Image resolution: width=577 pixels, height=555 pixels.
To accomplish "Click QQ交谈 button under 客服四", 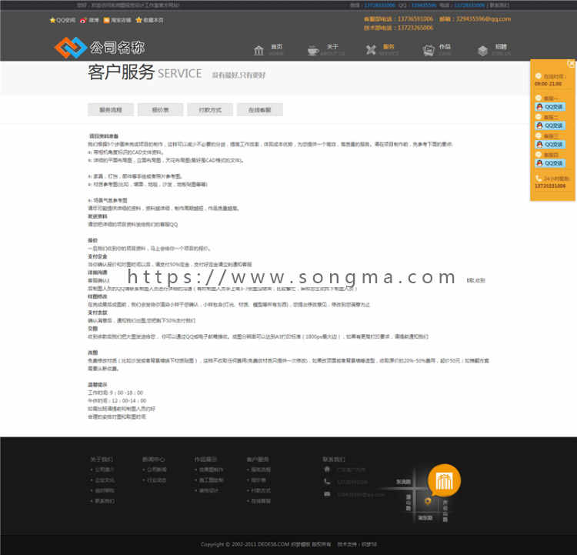I will point(550,163).
